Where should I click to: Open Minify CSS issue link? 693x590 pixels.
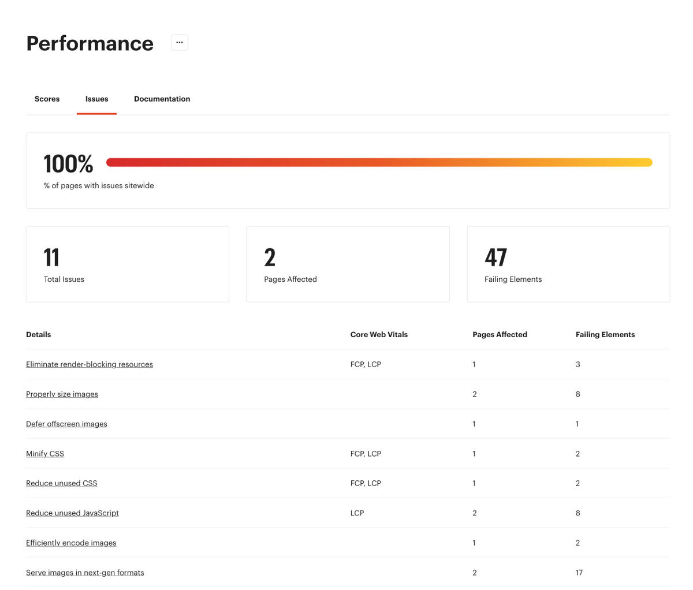(x=45, y=454)
